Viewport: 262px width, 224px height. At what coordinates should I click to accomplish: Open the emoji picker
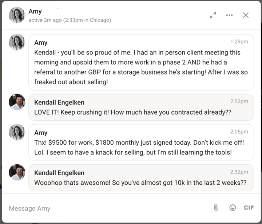point(233,208)
